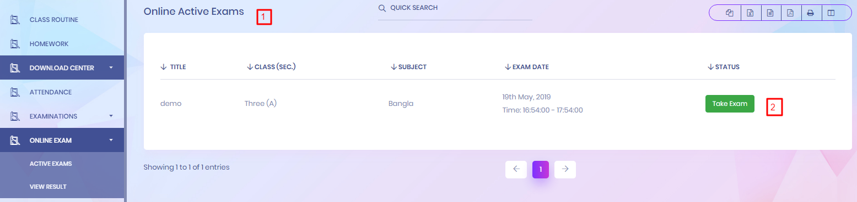Open the column visibility icon
Image resolution: width=857 pixels, height=202 pixels.
pos(831,13)
